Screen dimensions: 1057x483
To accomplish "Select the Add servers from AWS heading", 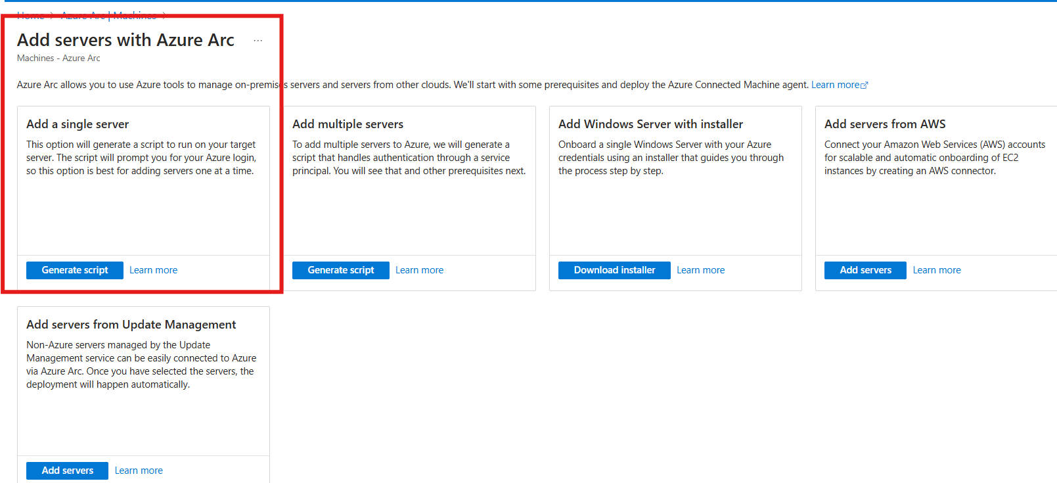I will pos(885,124).
